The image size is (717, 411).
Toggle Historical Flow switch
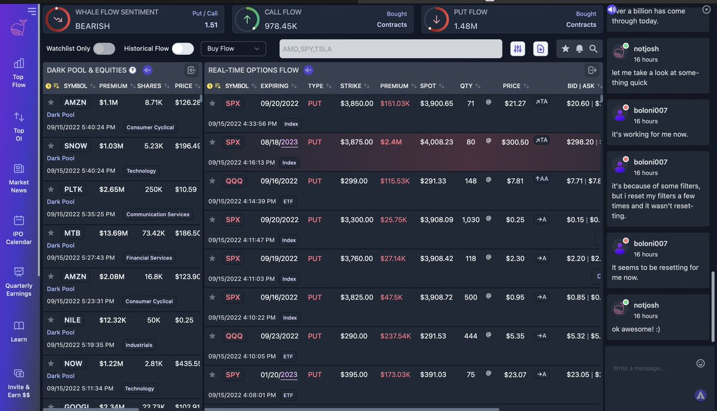click(x=183, y=49)
